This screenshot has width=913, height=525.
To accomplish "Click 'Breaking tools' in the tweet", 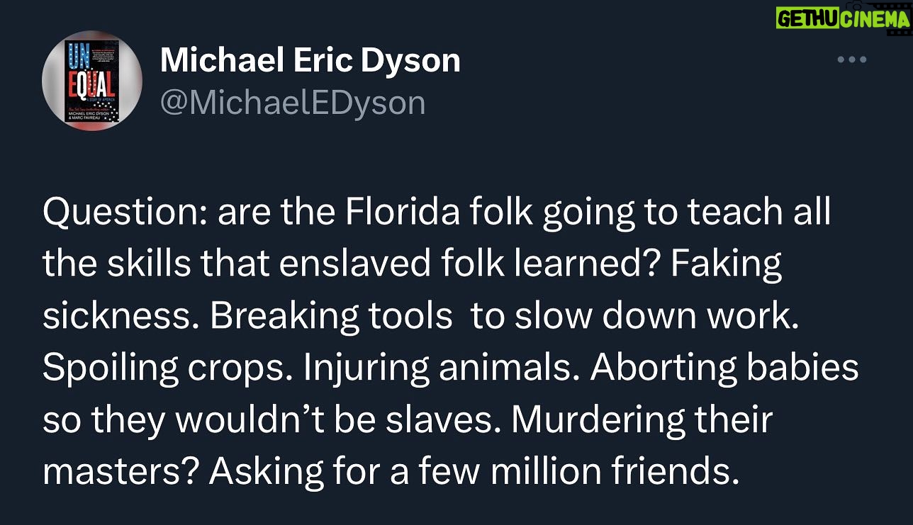I will click(330, 315).
